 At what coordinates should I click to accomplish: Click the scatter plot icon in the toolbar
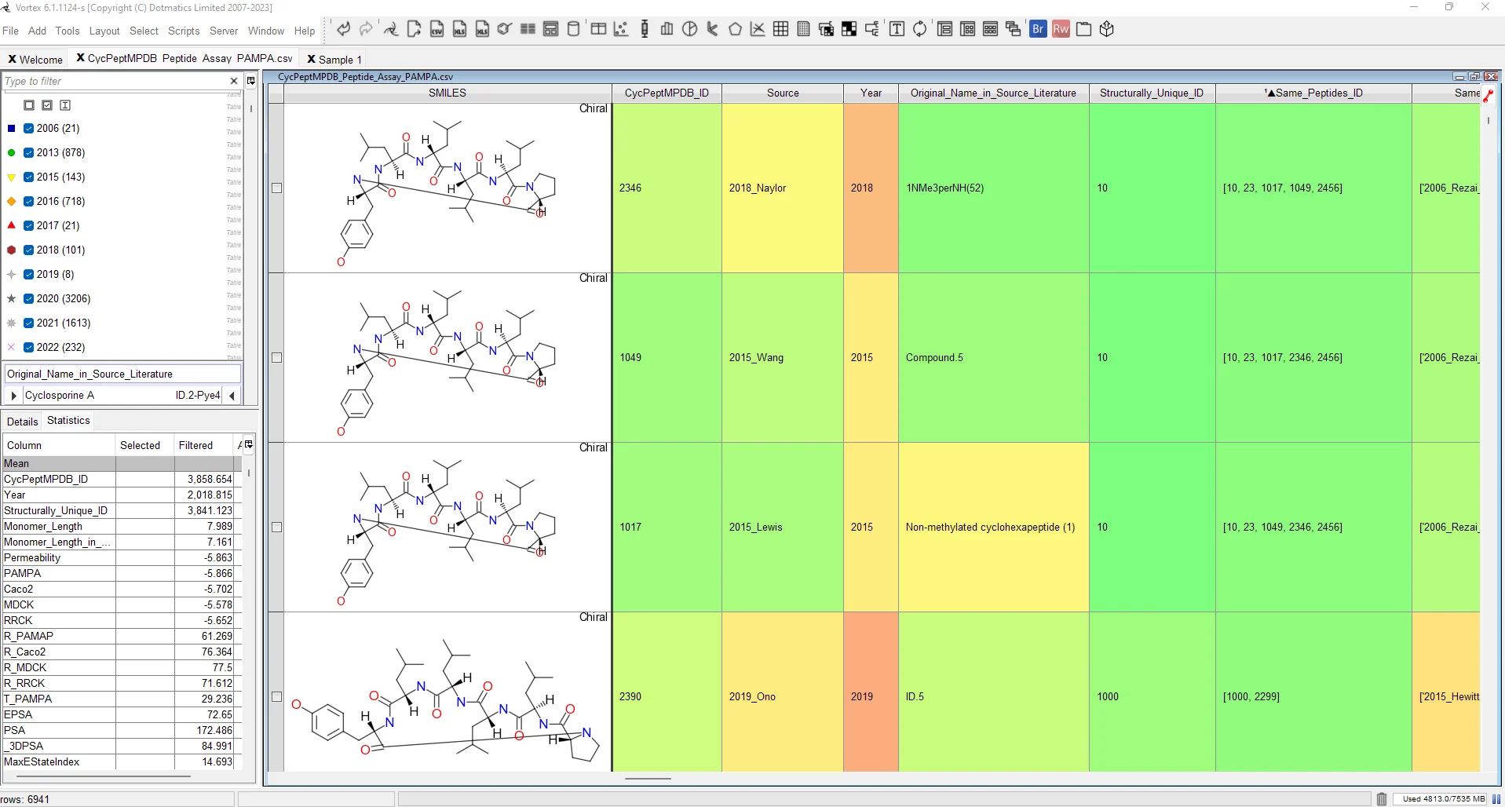[x=620, y=29]
